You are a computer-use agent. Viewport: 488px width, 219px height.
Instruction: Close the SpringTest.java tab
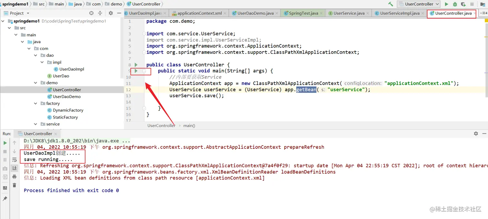coord(321,14)
